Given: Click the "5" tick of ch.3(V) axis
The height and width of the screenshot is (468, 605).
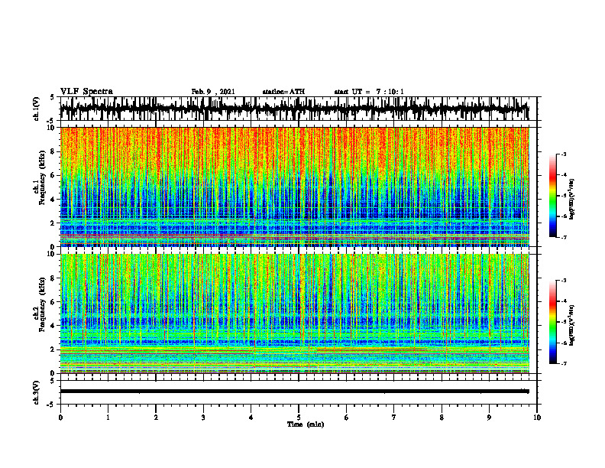Looking at the screenshot, I should click(52, 381).
